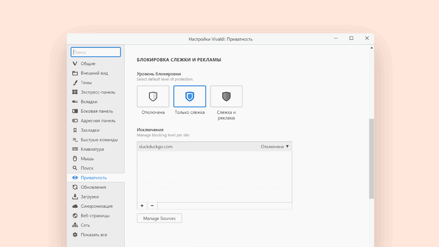Click the tab icon beside Вкладки
Screen dimensions: 439x247
click(x=75, y=102)
